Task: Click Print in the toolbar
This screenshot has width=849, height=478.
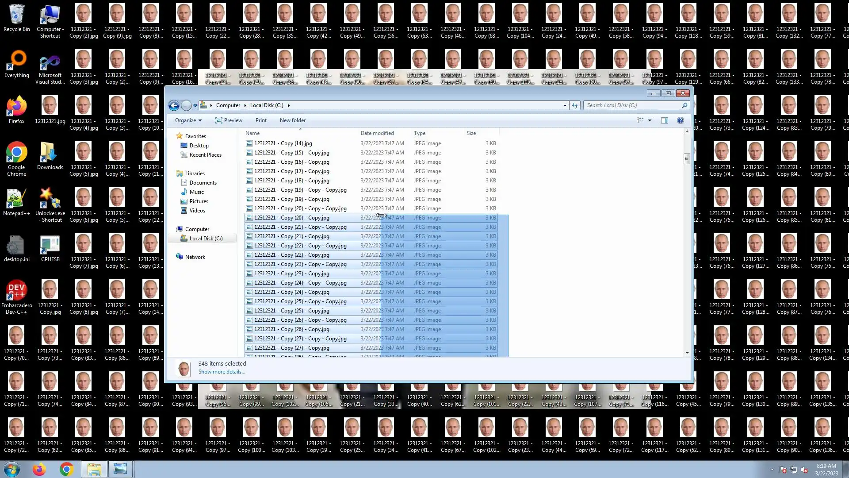Action: pos(261,120)
